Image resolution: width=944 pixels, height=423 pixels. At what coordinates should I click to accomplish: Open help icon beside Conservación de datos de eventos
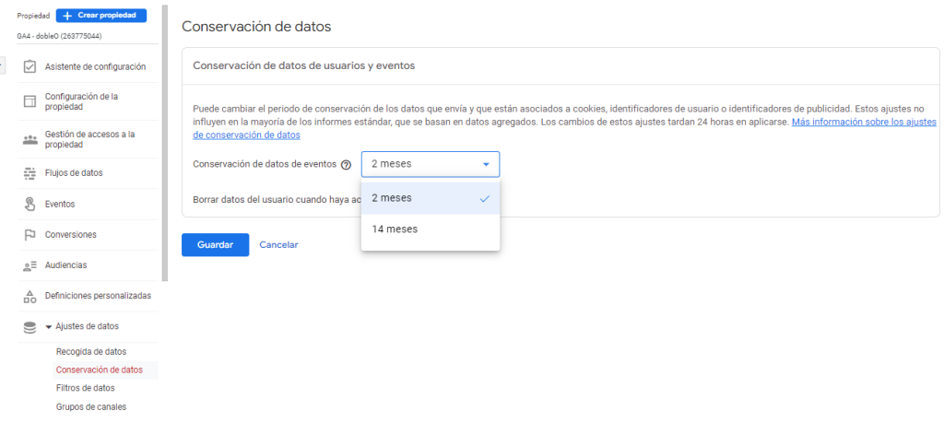pyautogui.click(x=346, y=165)
